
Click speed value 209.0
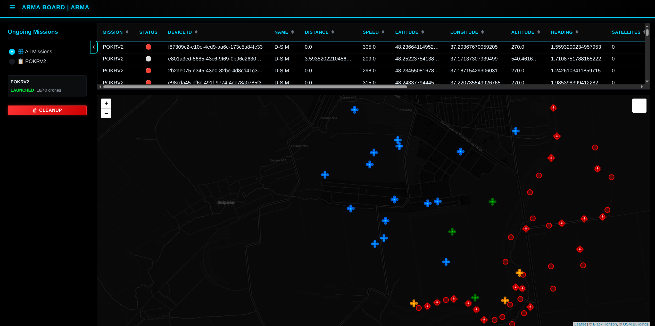(369, 59)
